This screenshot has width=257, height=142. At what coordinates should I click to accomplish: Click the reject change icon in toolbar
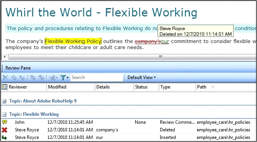(22, 78)
